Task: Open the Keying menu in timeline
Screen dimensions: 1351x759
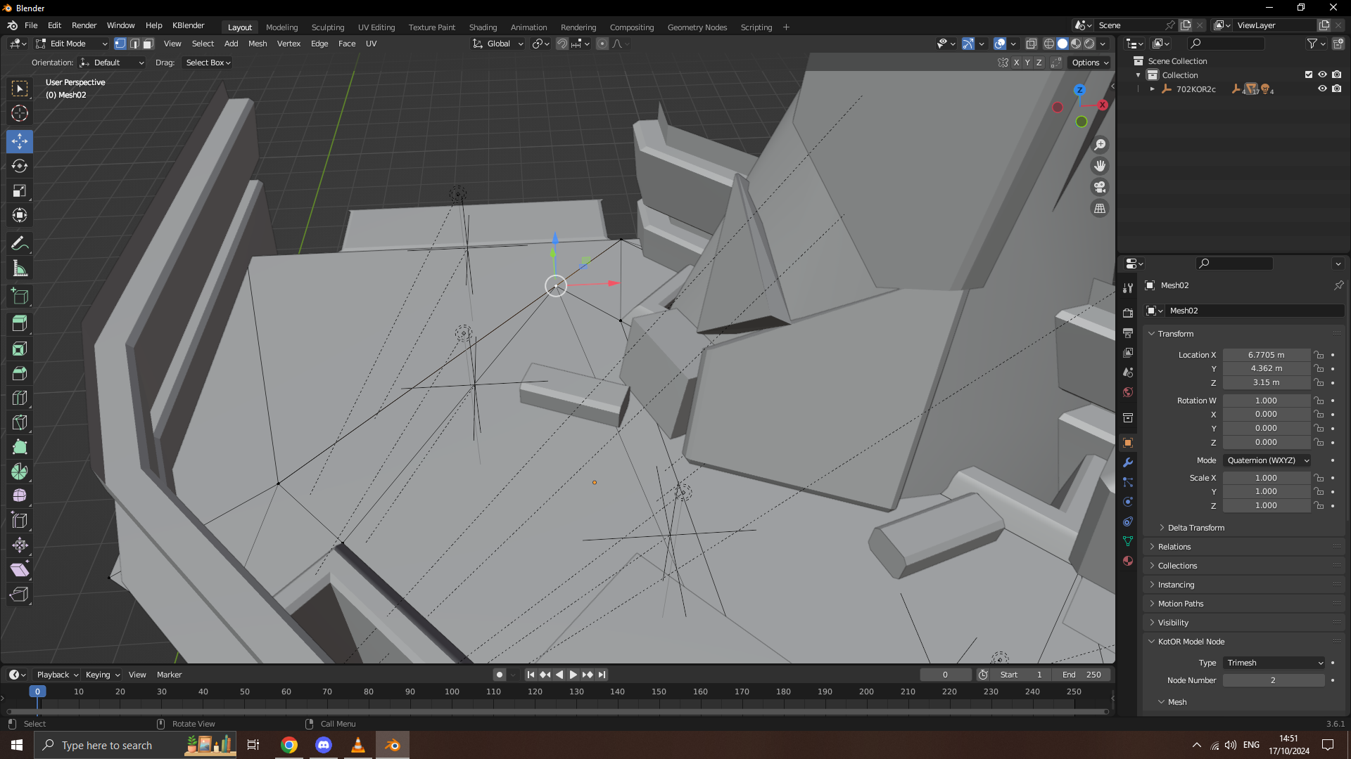Action: [102, 675]
